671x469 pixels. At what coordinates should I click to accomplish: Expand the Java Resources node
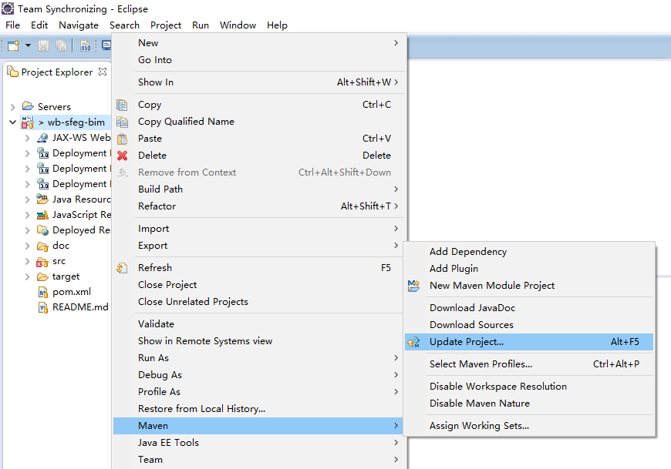(28, 199)
